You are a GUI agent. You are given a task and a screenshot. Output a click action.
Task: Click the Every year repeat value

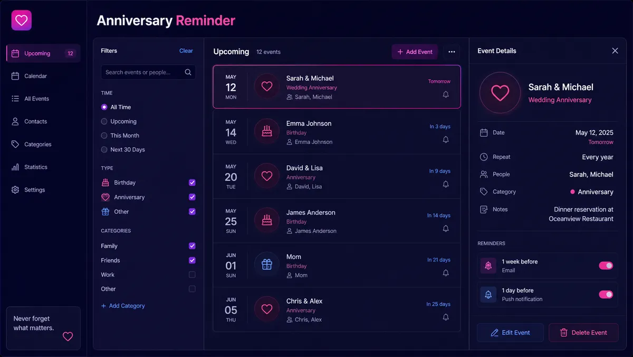pos(598,157)
